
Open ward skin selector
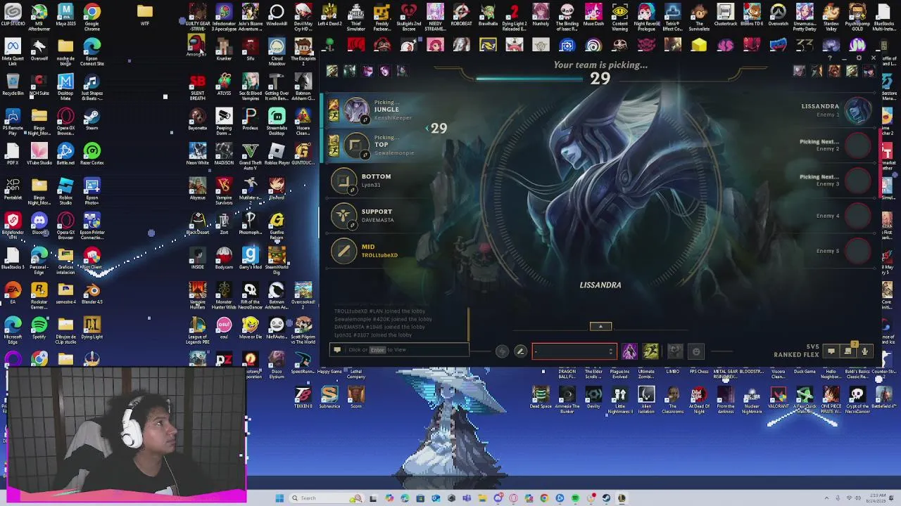tap(675, 351)
